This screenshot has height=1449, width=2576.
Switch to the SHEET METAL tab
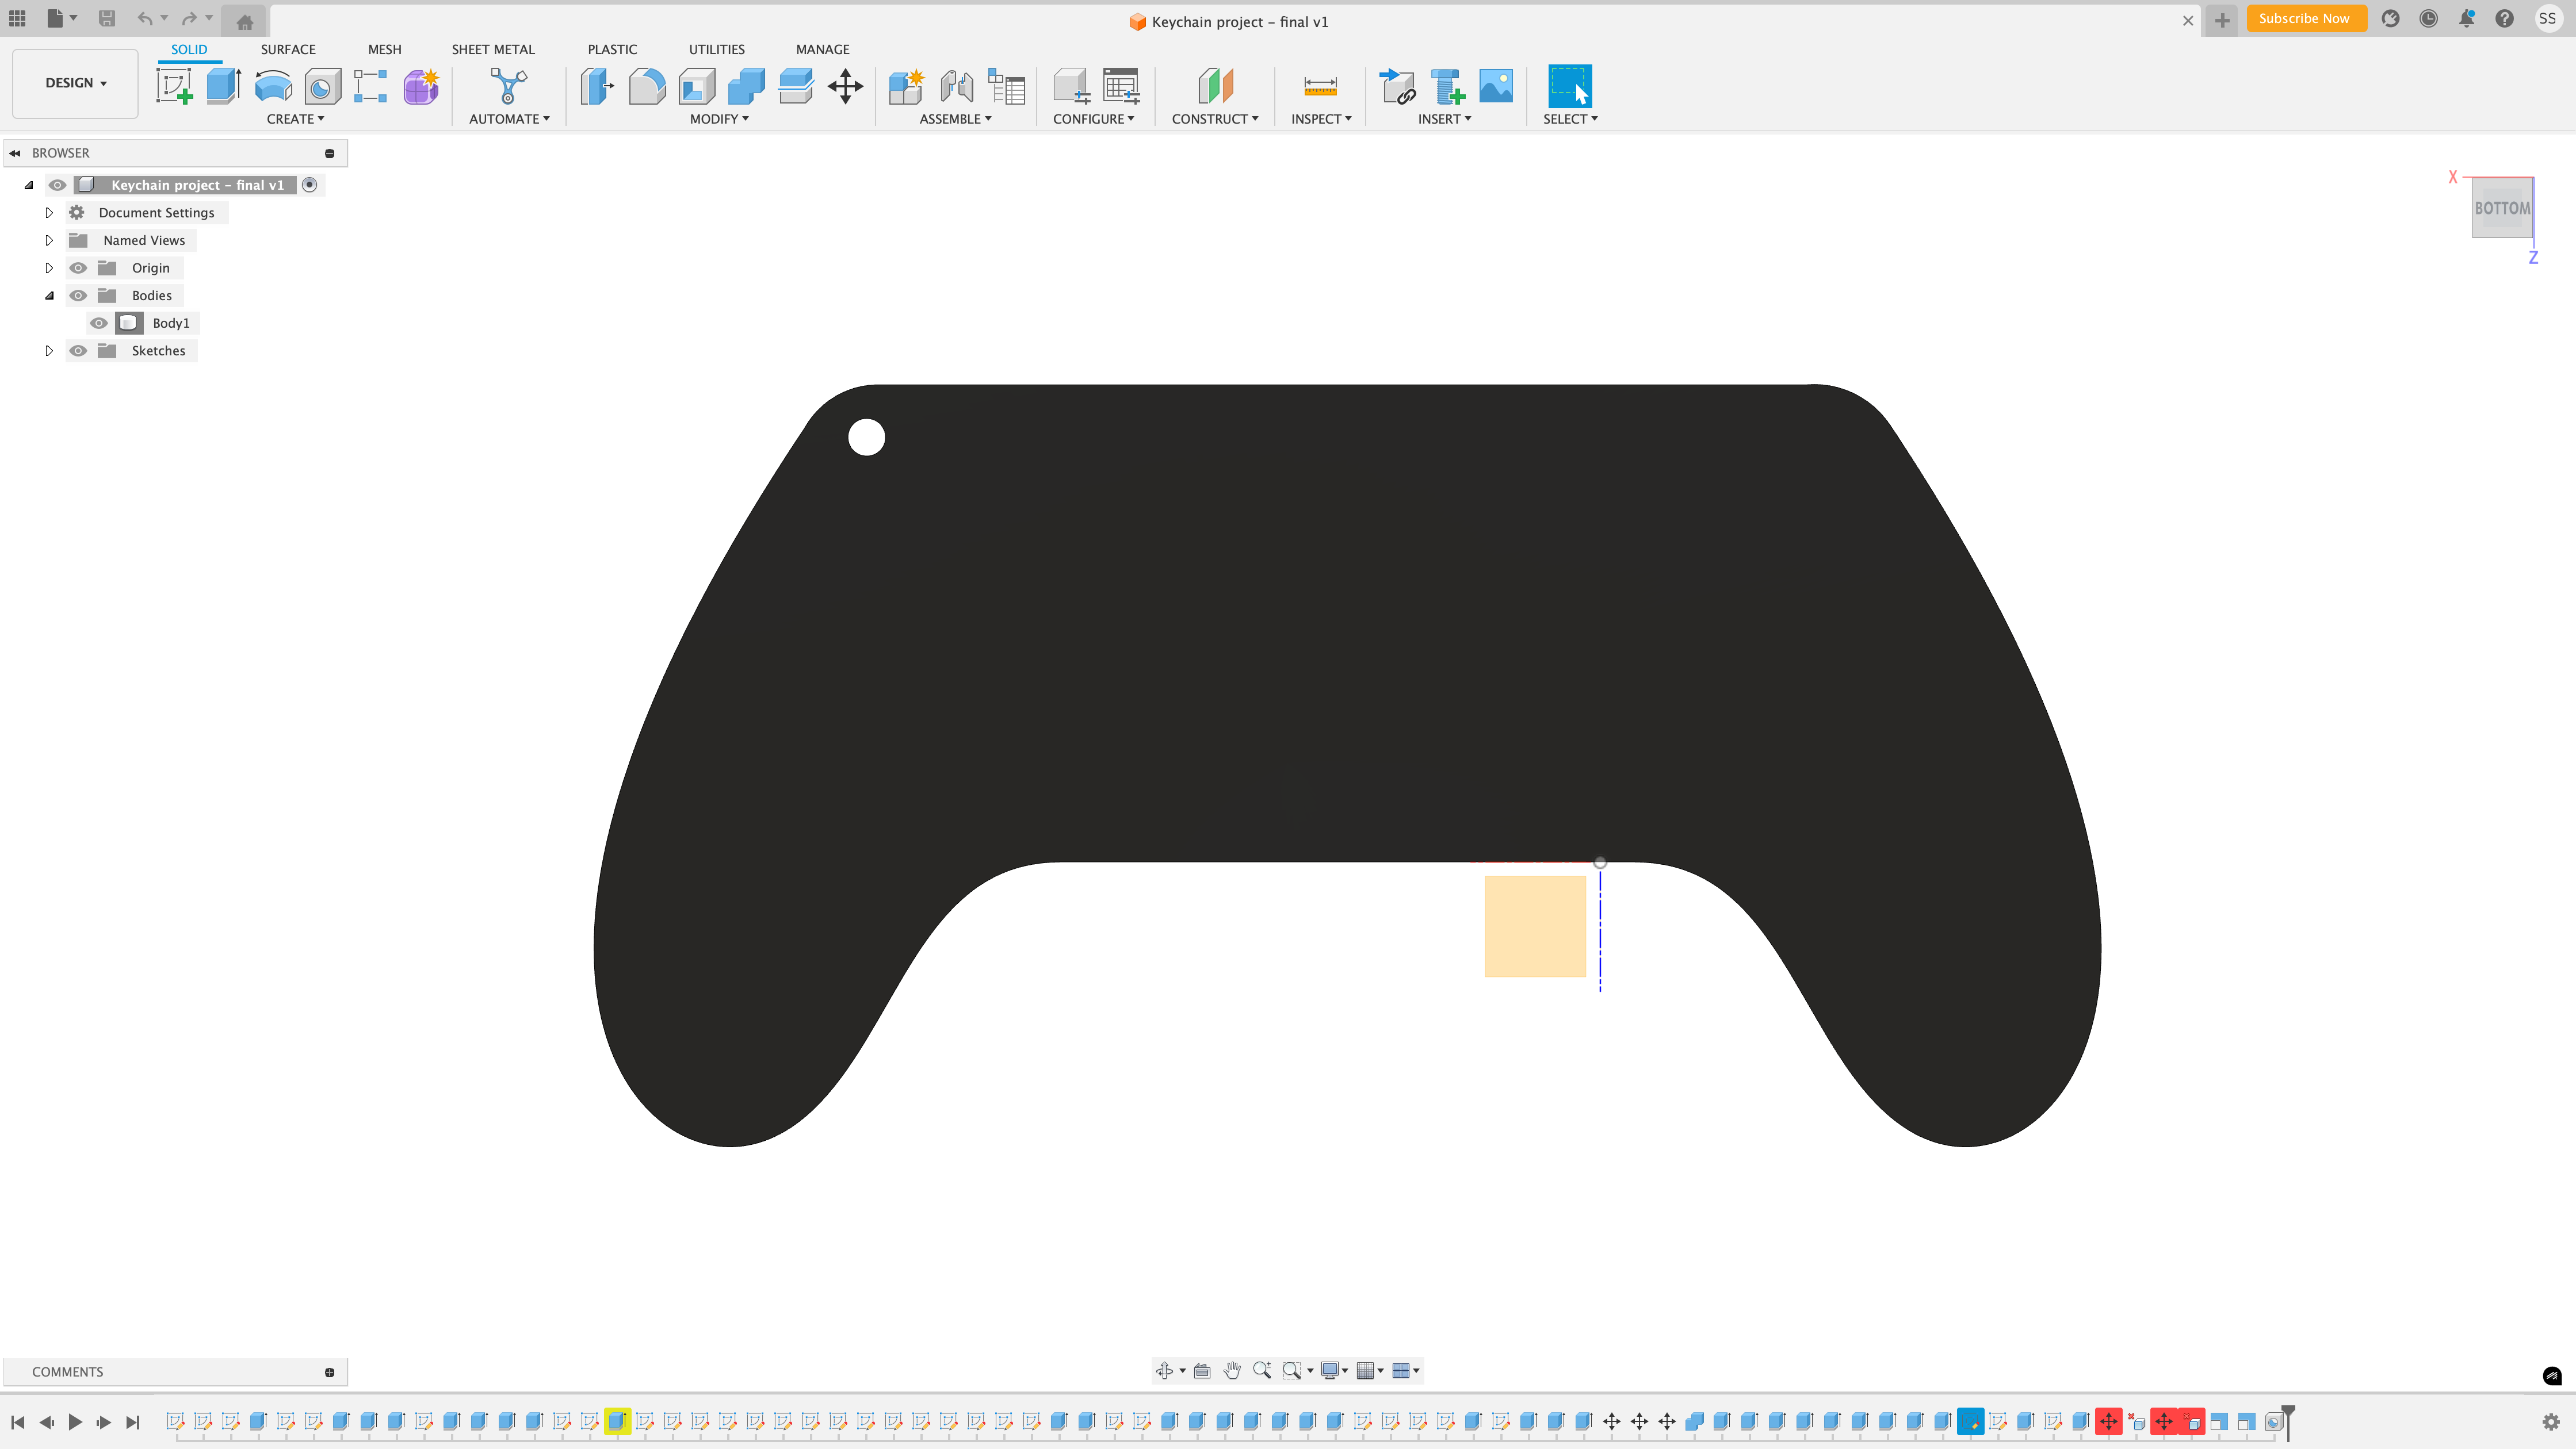coord(493,49)
